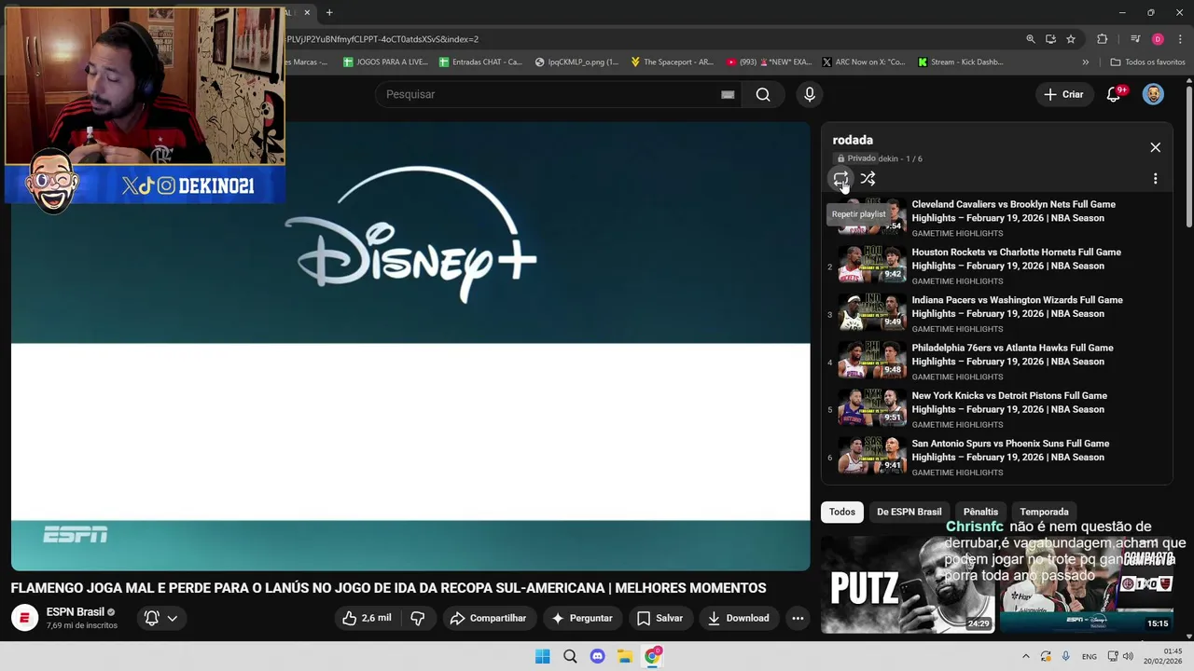Open the rodada playlist options menu
Viewport: 1194px width, 671px height.
[x=1155, y=178]
